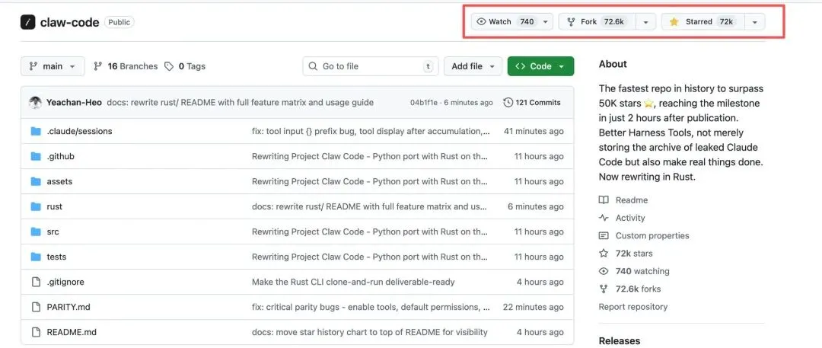This screenshot has height=348, width=822.
Task: Click the Yeachan-Heo author avatar
Action: tap(35, 103)
